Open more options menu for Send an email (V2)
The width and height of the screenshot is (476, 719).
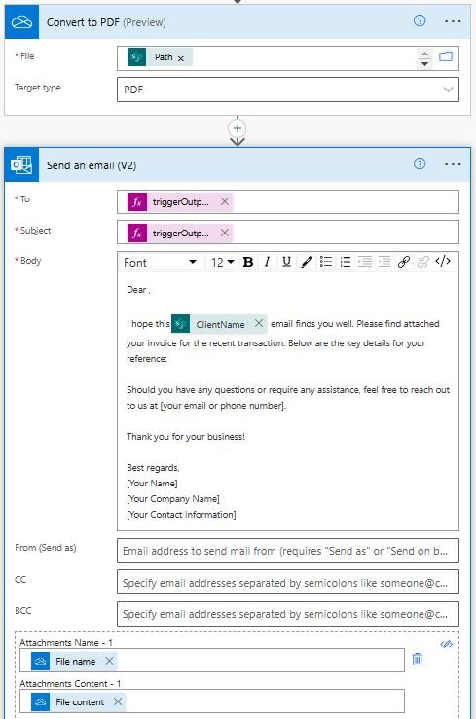(453, 164)
